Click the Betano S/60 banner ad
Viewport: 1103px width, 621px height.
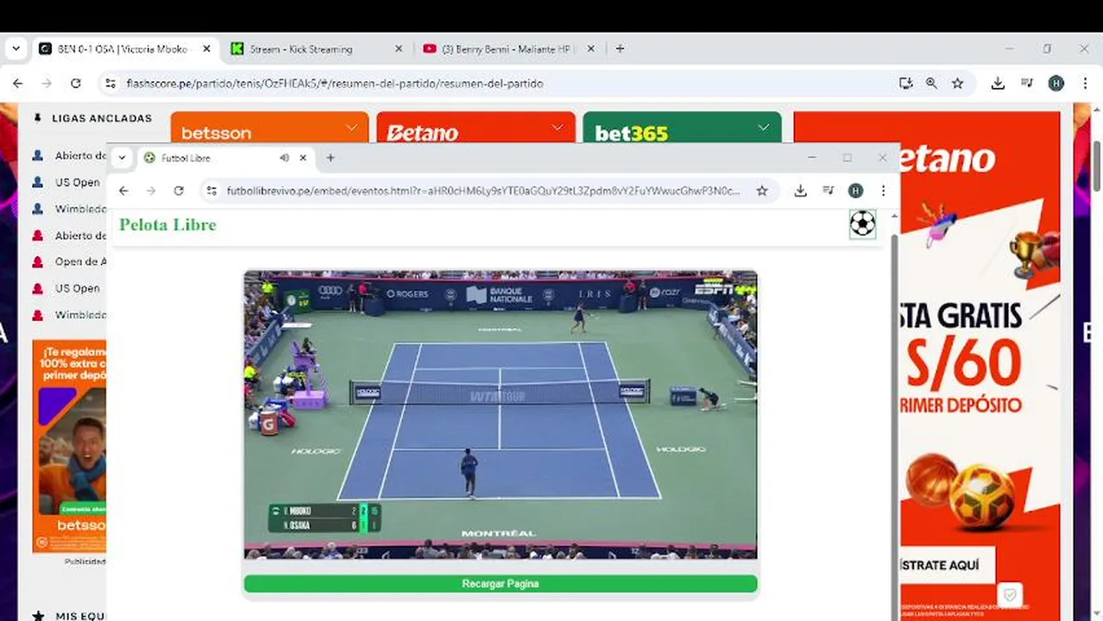click(x=980, y=366)
